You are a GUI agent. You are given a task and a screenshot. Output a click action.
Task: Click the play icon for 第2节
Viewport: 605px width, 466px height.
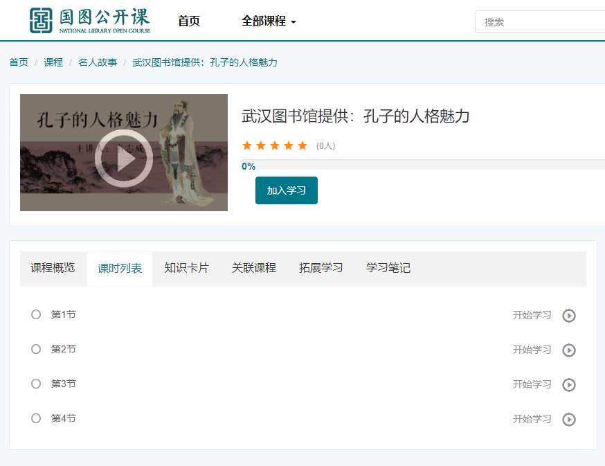pos(569,350)
